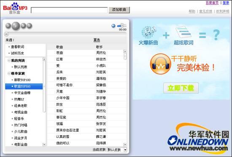Select the 少儿歌曲 chart

21,131
